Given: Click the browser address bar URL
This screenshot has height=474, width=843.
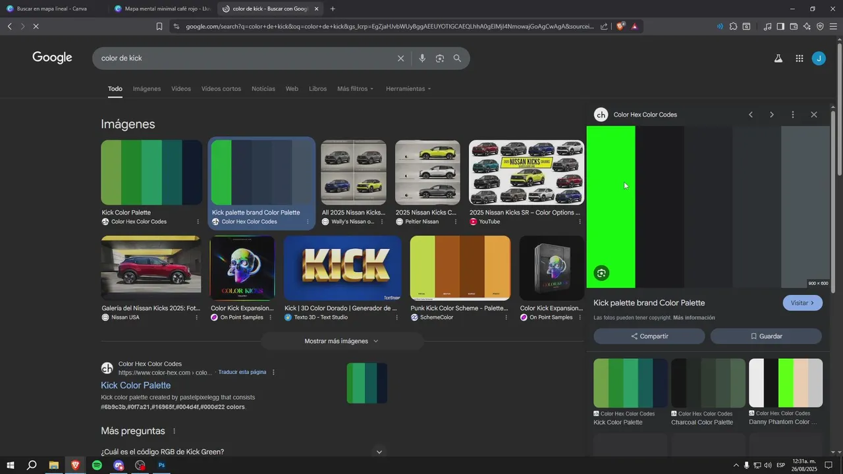Looking at the screenshot, I should point(389,26).
